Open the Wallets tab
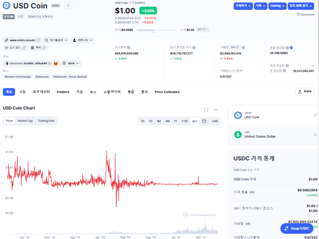 point(79,92)
